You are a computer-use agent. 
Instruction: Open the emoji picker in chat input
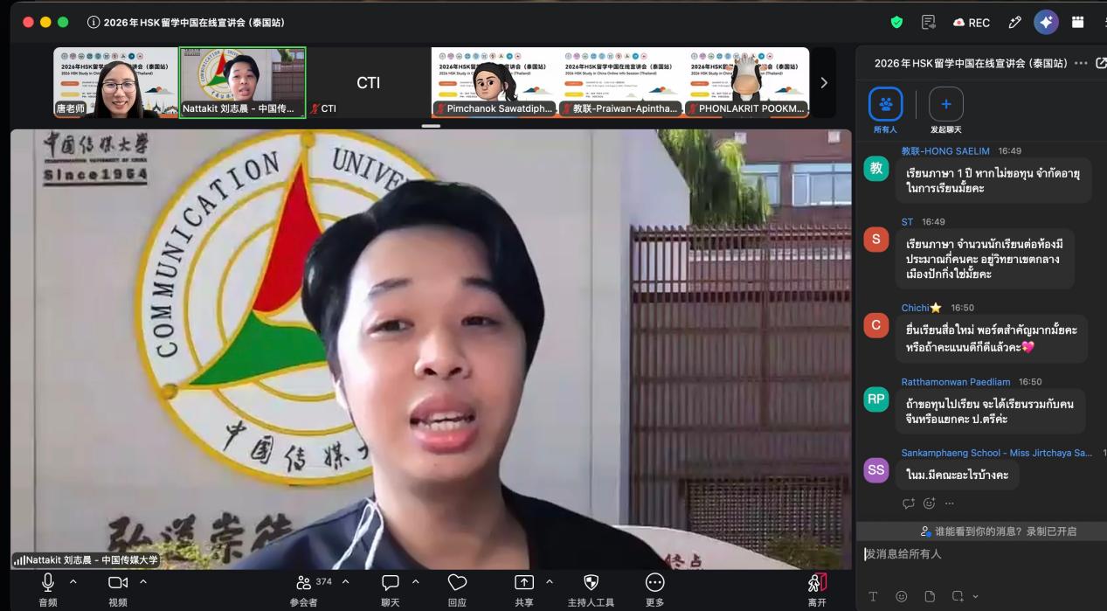901,596
